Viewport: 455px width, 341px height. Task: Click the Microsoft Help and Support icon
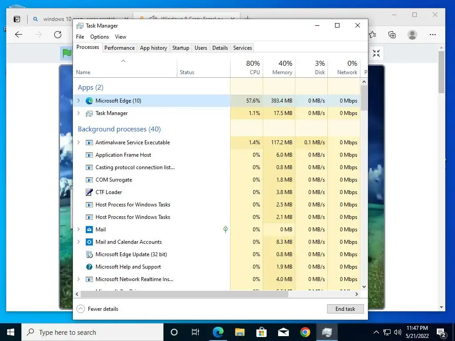tap(89, 267)
